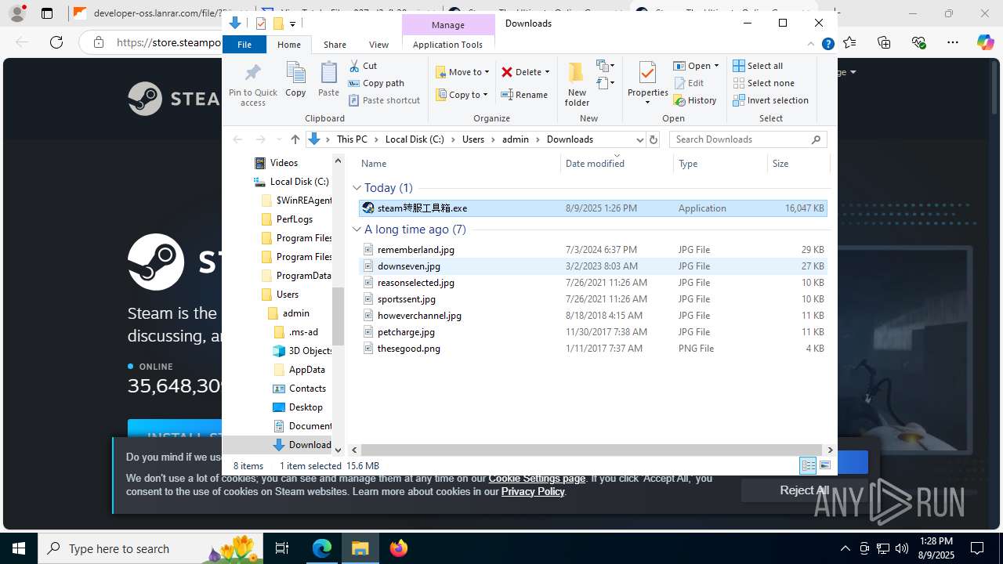Open address bar history dropdown
1003x564 pixels.
639,139
